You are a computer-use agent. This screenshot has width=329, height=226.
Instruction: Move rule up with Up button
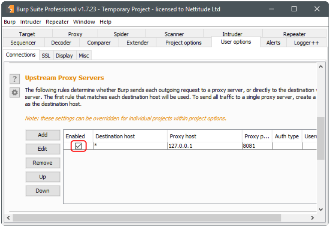click(x=43, y=177)
